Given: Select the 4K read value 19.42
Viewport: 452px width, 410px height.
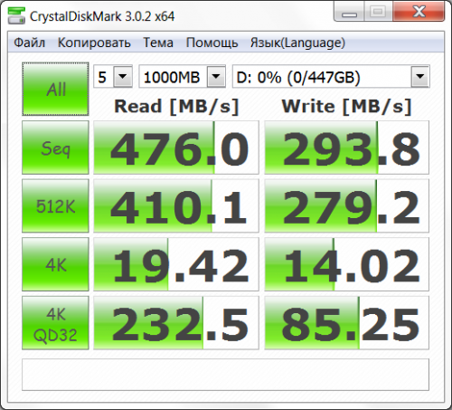Looking at the screenshot, I should pyautogui.click(x=176, y=264).
